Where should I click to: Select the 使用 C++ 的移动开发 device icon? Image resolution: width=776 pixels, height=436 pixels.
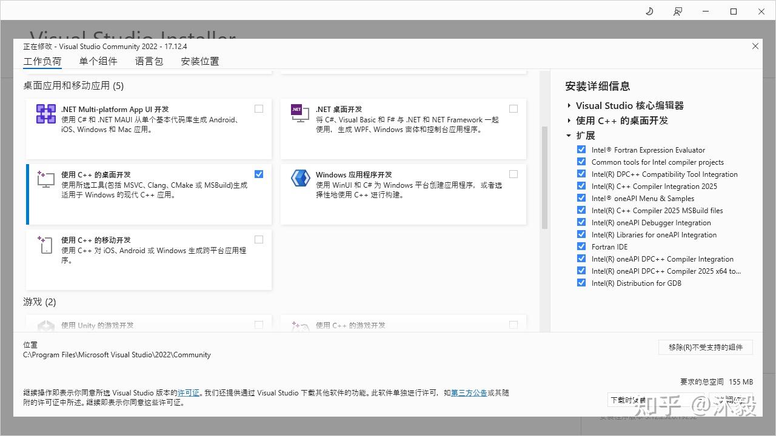[x=45, y=245]
